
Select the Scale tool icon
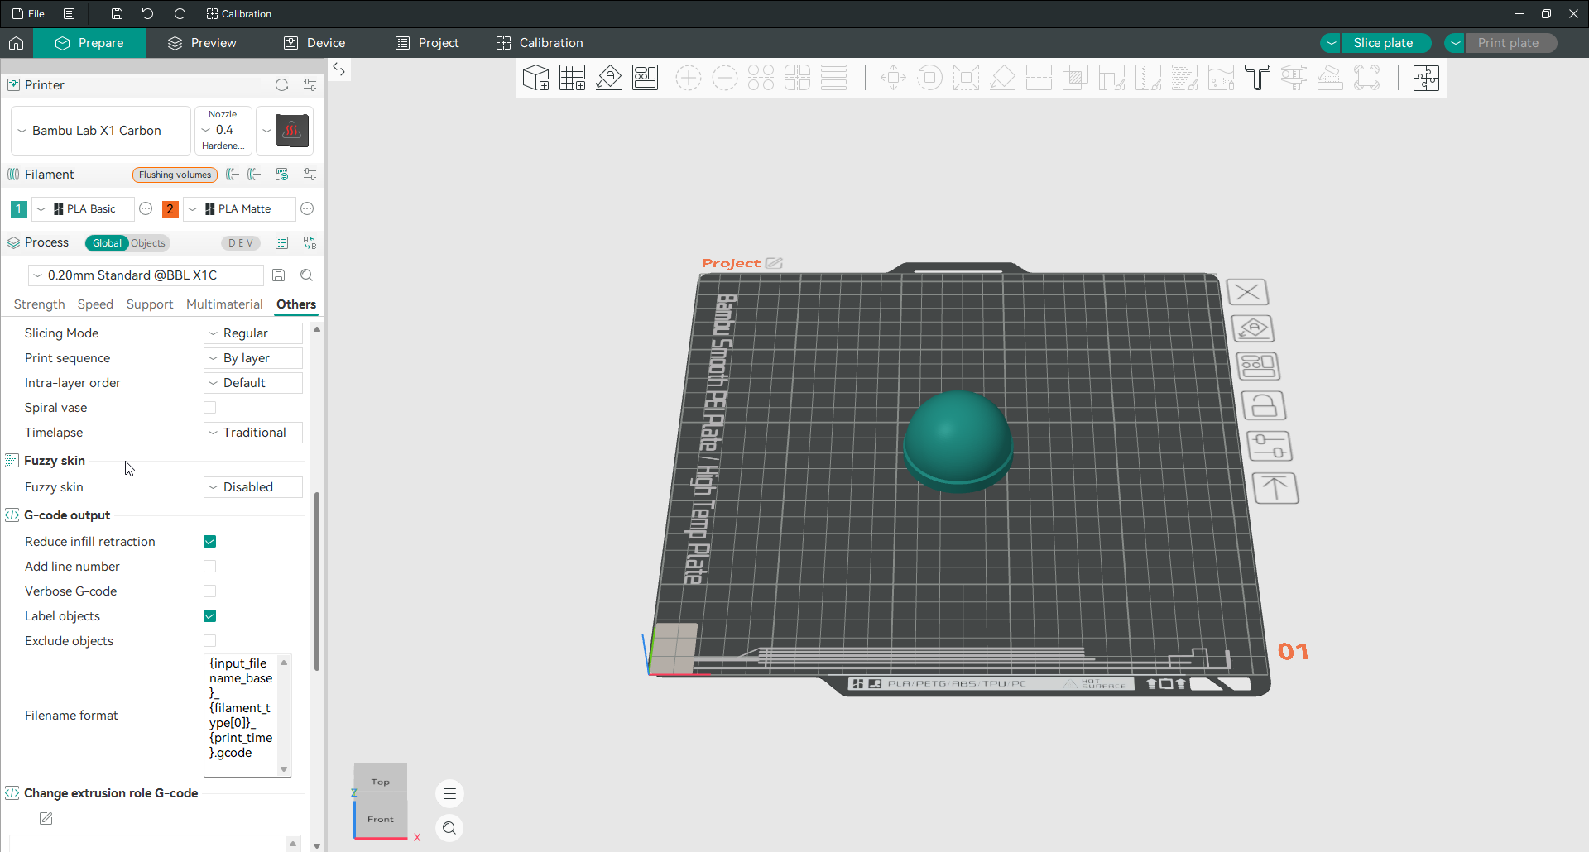pyautogui.click(x=966, y=78)
